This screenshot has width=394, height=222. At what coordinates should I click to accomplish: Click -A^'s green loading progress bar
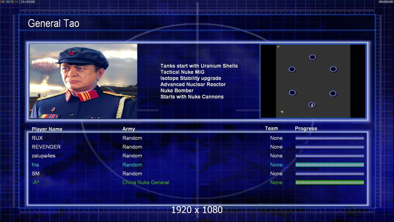point(330,182)
